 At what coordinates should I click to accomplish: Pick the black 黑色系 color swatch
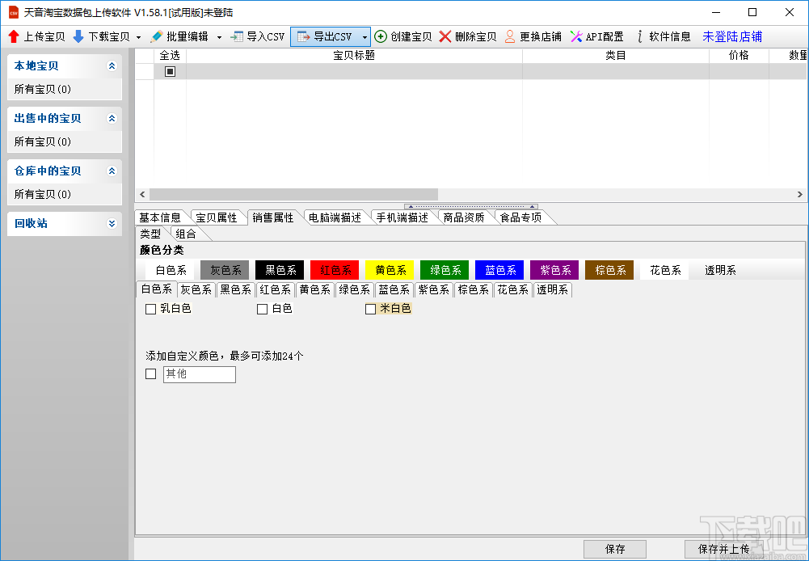[x=280, y=270]
